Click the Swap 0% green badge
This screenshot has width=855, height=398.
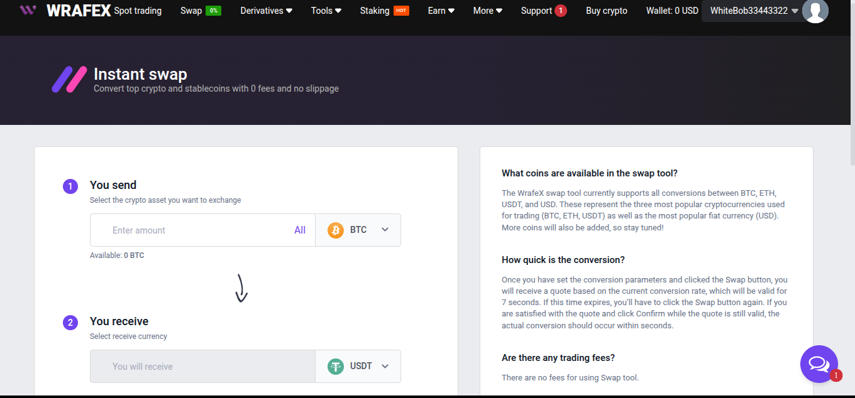click(213, 11)
